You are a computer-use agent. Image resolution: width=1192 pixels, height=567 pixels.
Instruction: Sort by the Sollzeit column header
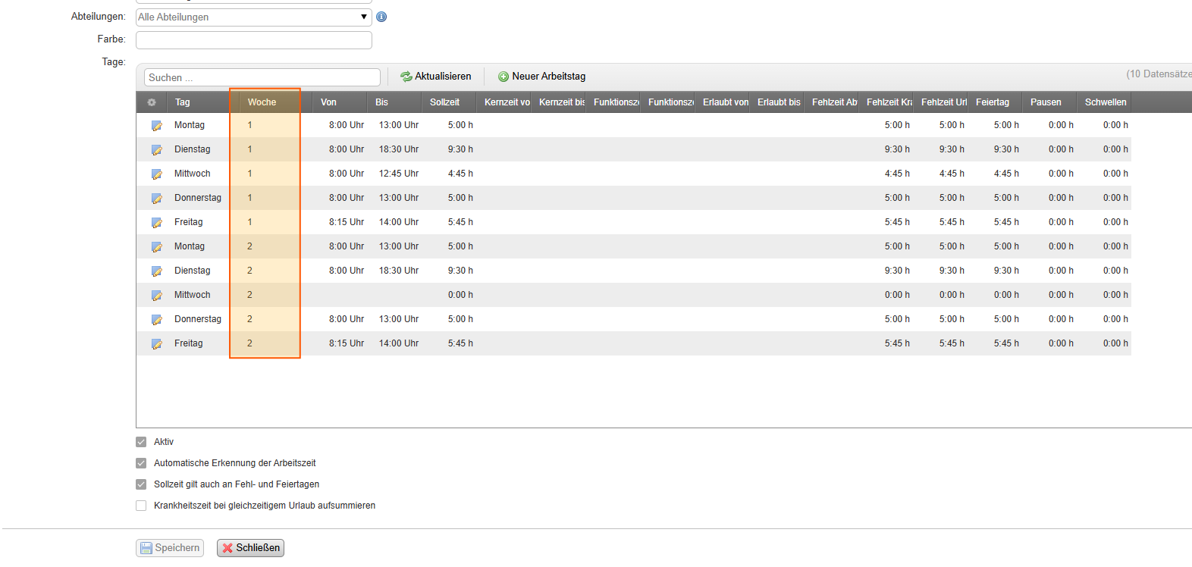pyautogui.click(x=444, y=102)
